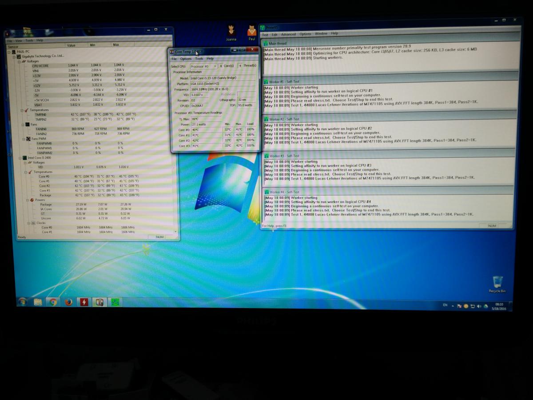This screenshot has width=533, height=400.
Task: Click the Min column header in HWMonitor
Action: (100, 45)
